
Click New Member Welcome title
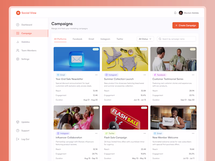165,137
